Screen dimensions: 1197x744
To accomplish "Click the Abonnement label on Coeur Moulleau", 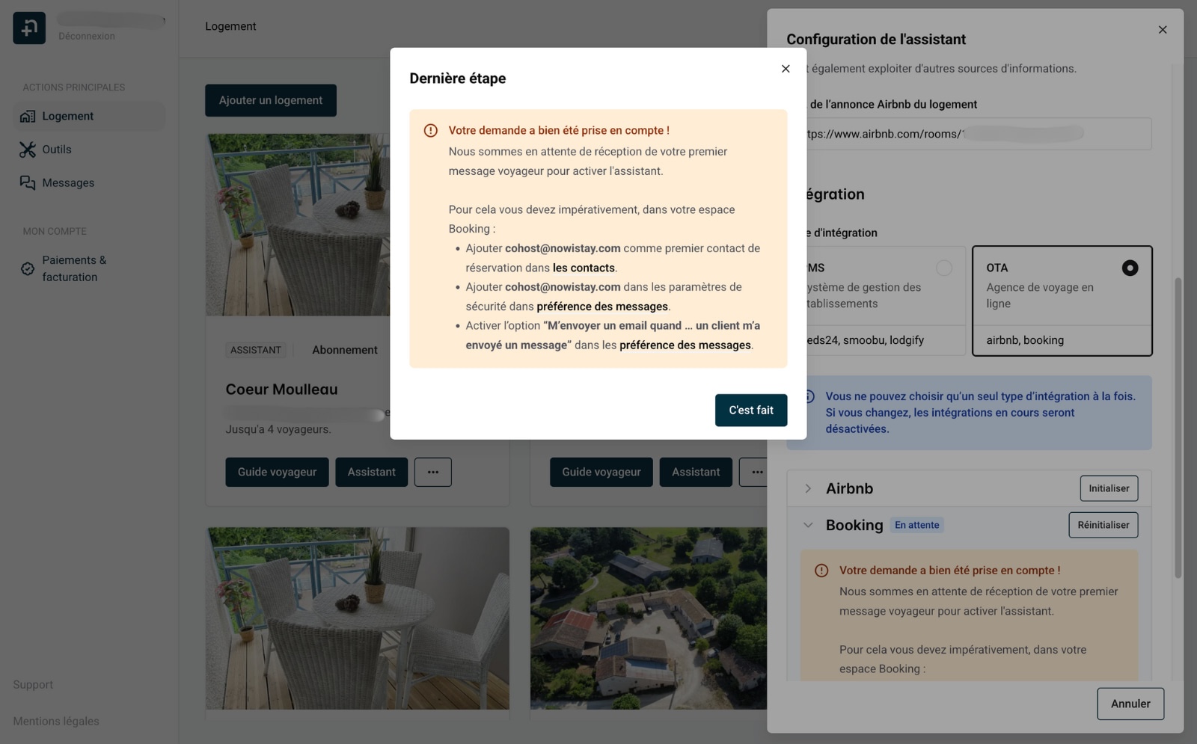I will point(345,350).
